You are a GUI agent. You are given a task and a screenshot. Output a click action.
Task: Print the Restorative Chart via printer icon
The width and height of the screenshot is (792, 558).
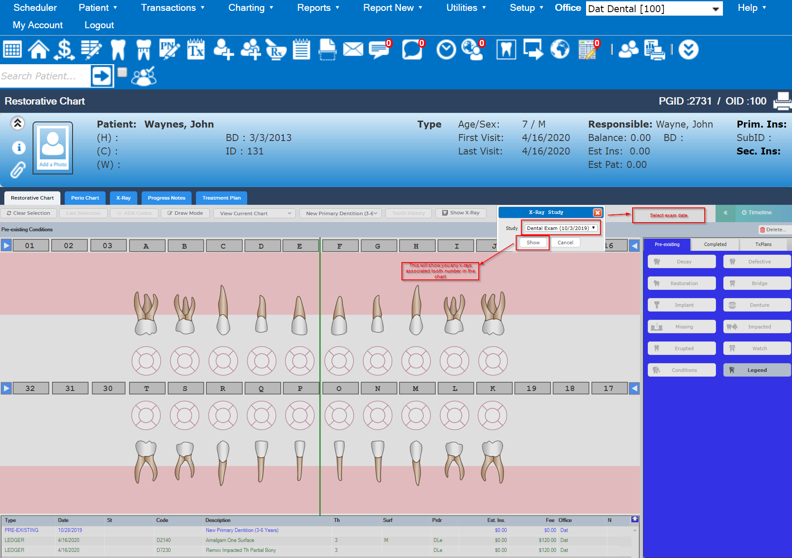782,101
